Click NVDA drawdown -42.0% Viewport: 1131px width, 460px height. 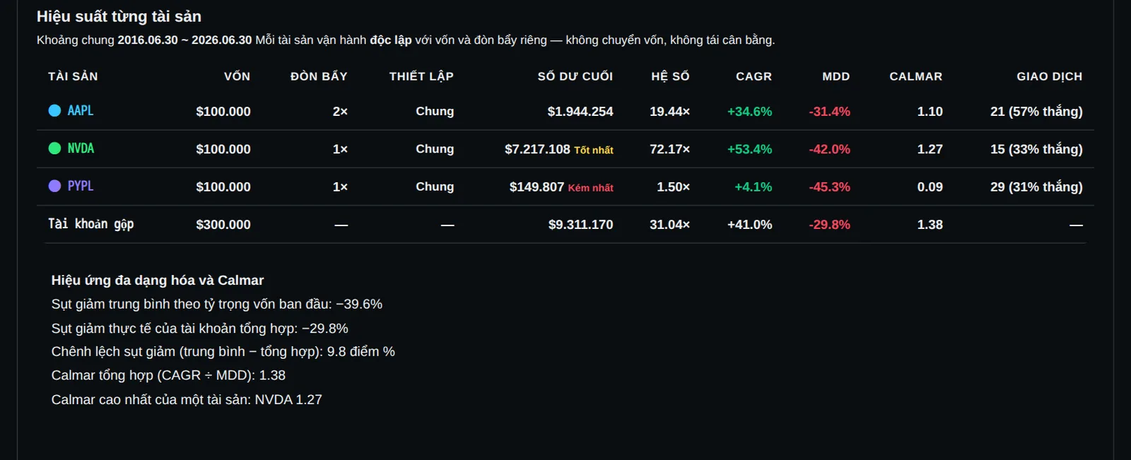[x=830, y=149]
